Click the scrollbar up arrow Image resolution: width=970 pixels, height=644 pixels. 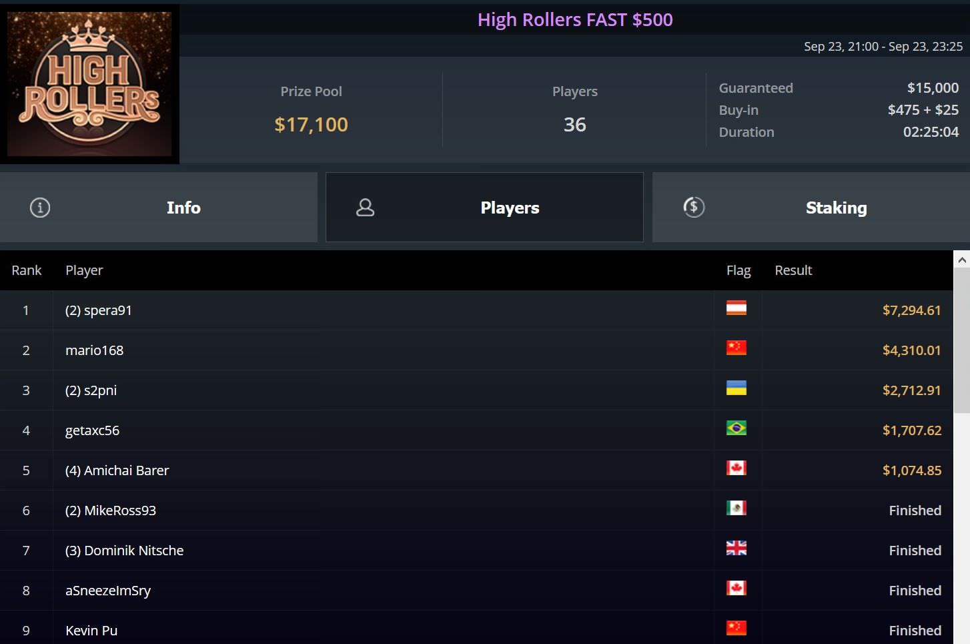pyautogui.click(x=962, y=260)
